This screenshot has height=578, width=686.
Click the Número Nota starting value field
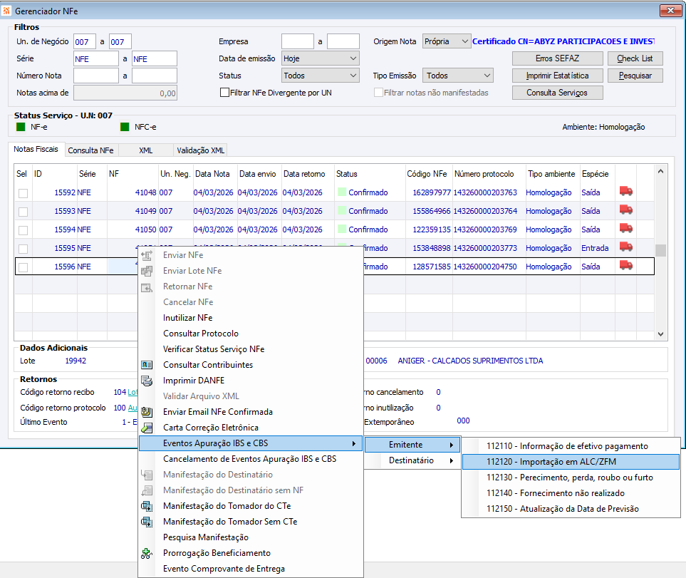[x=95, y=76]
